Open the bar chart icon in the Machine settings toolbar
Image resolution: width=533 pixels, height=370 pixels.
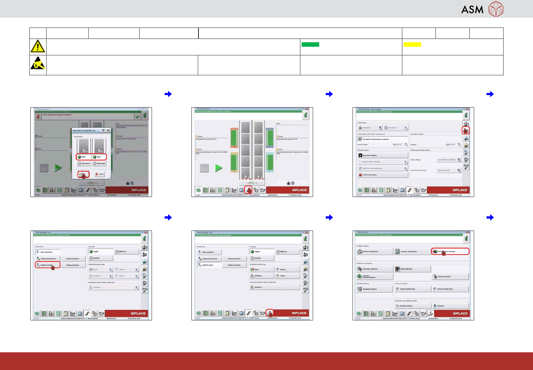point(374,190)
